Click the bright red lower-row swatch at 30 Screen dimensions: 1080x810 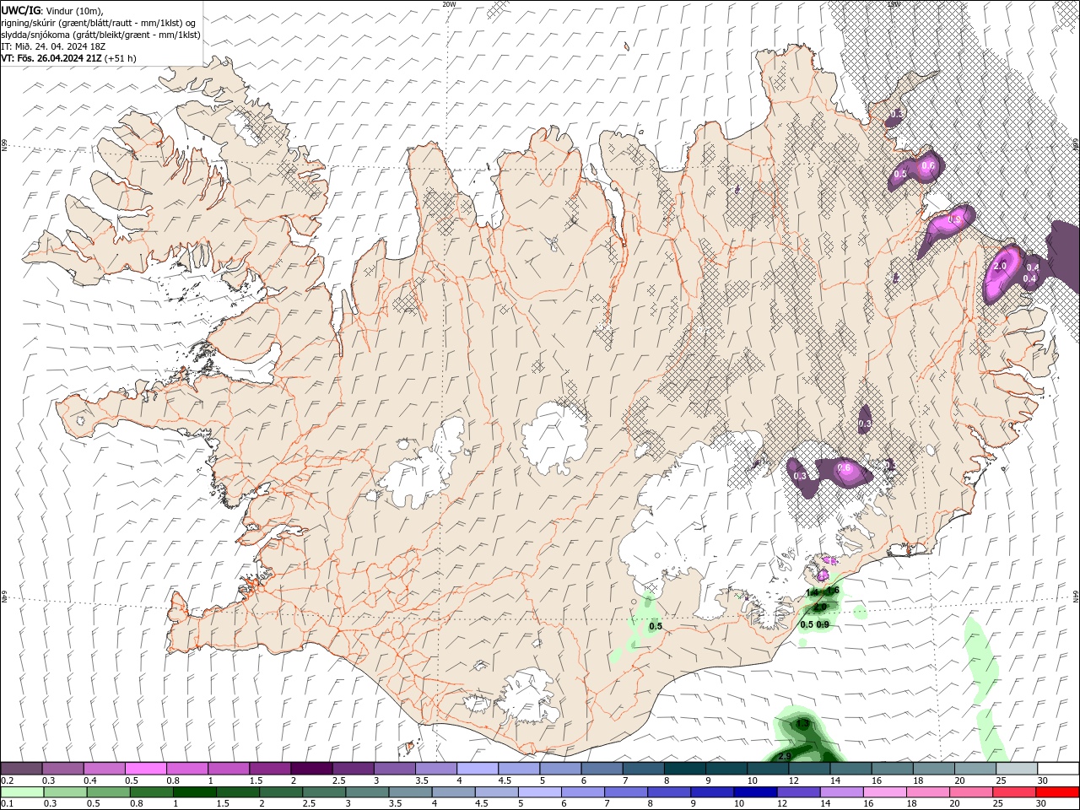pos(1057,792)
